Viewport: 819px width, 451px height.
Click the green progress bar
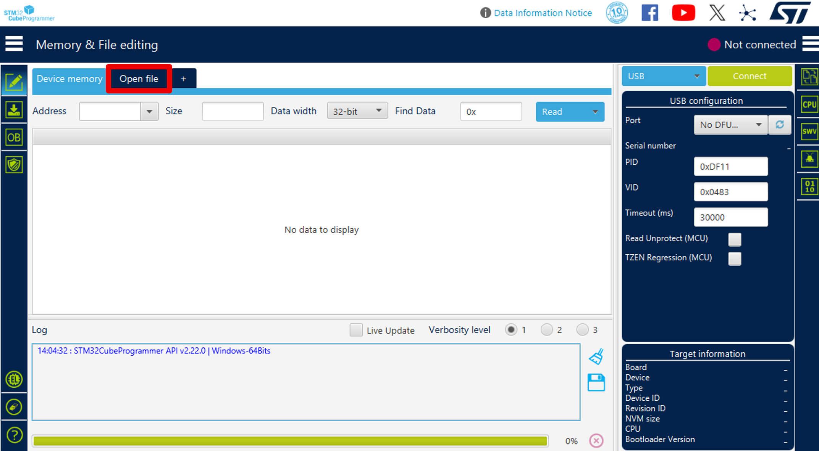click(290, 441)
